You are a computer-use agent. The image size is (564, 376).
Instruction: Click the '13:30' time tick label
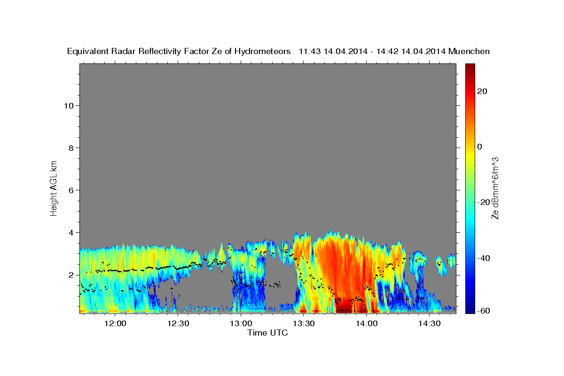304,324
